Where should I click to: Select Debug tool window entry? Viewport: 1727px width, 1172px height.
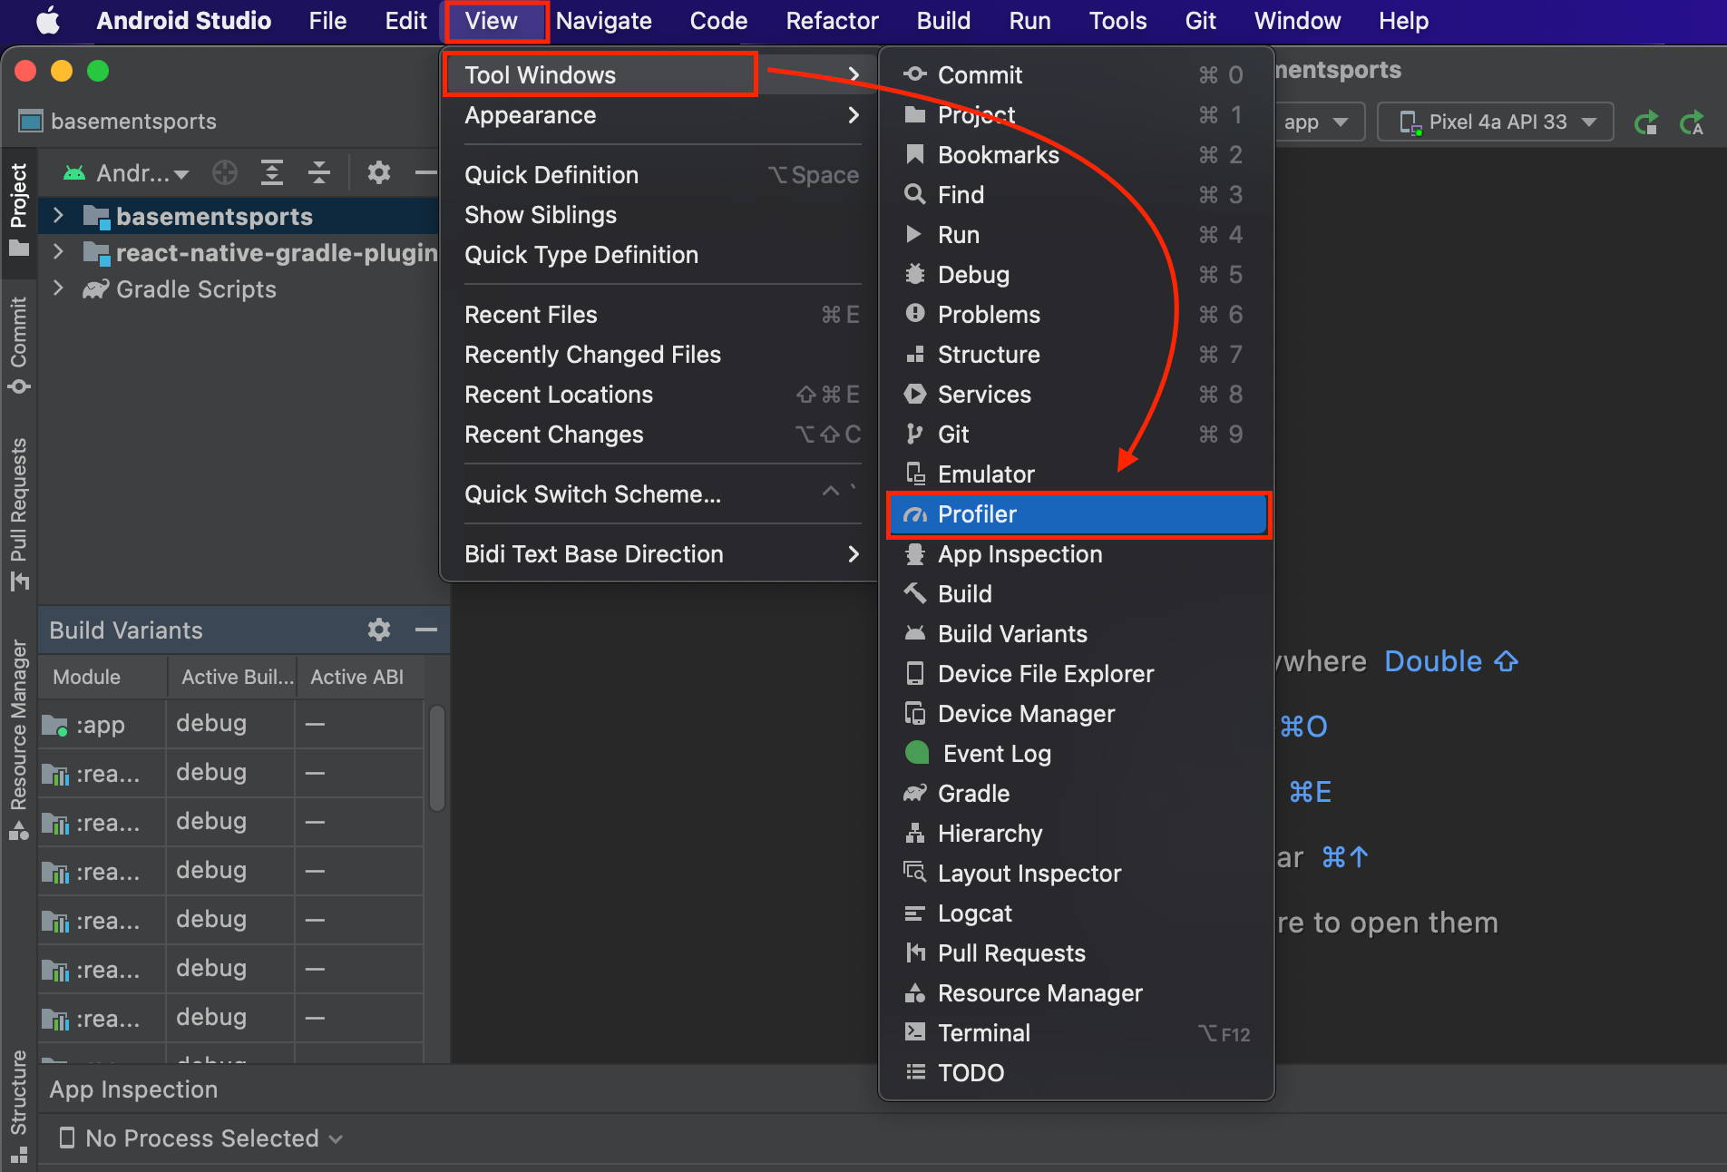1078,274
